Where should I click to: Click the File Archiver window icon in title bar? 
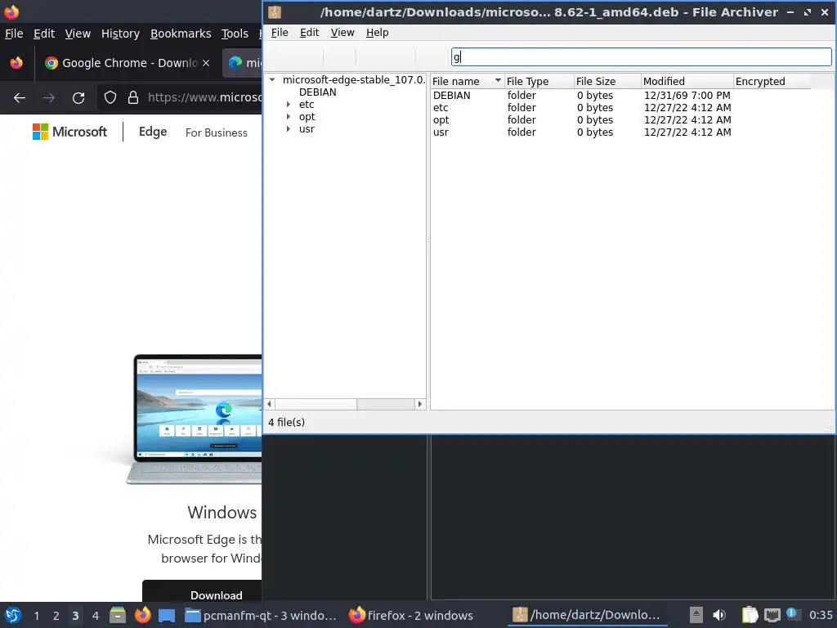point(275,11)
